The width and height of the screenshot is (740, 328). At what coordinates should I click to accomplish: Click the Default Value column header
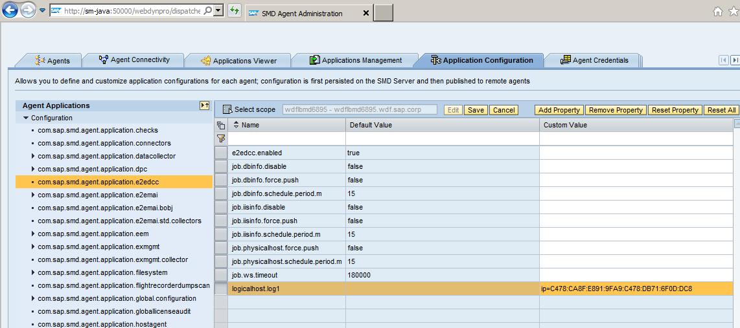tap(442, 125)
